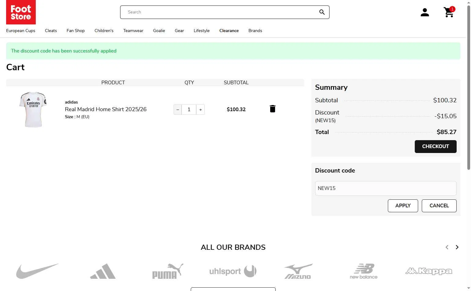Open the Children's menu
471x291 pixels.
tap(104, 31)
